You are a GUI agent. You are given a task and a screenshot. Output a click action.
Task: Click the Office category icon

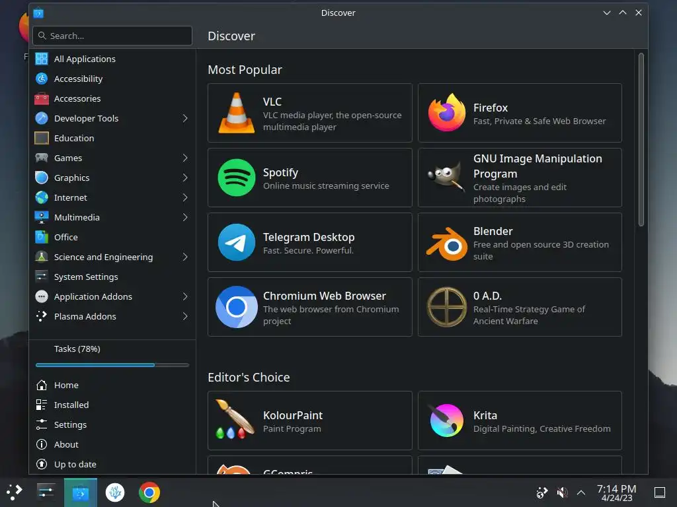tap(42, 237)
